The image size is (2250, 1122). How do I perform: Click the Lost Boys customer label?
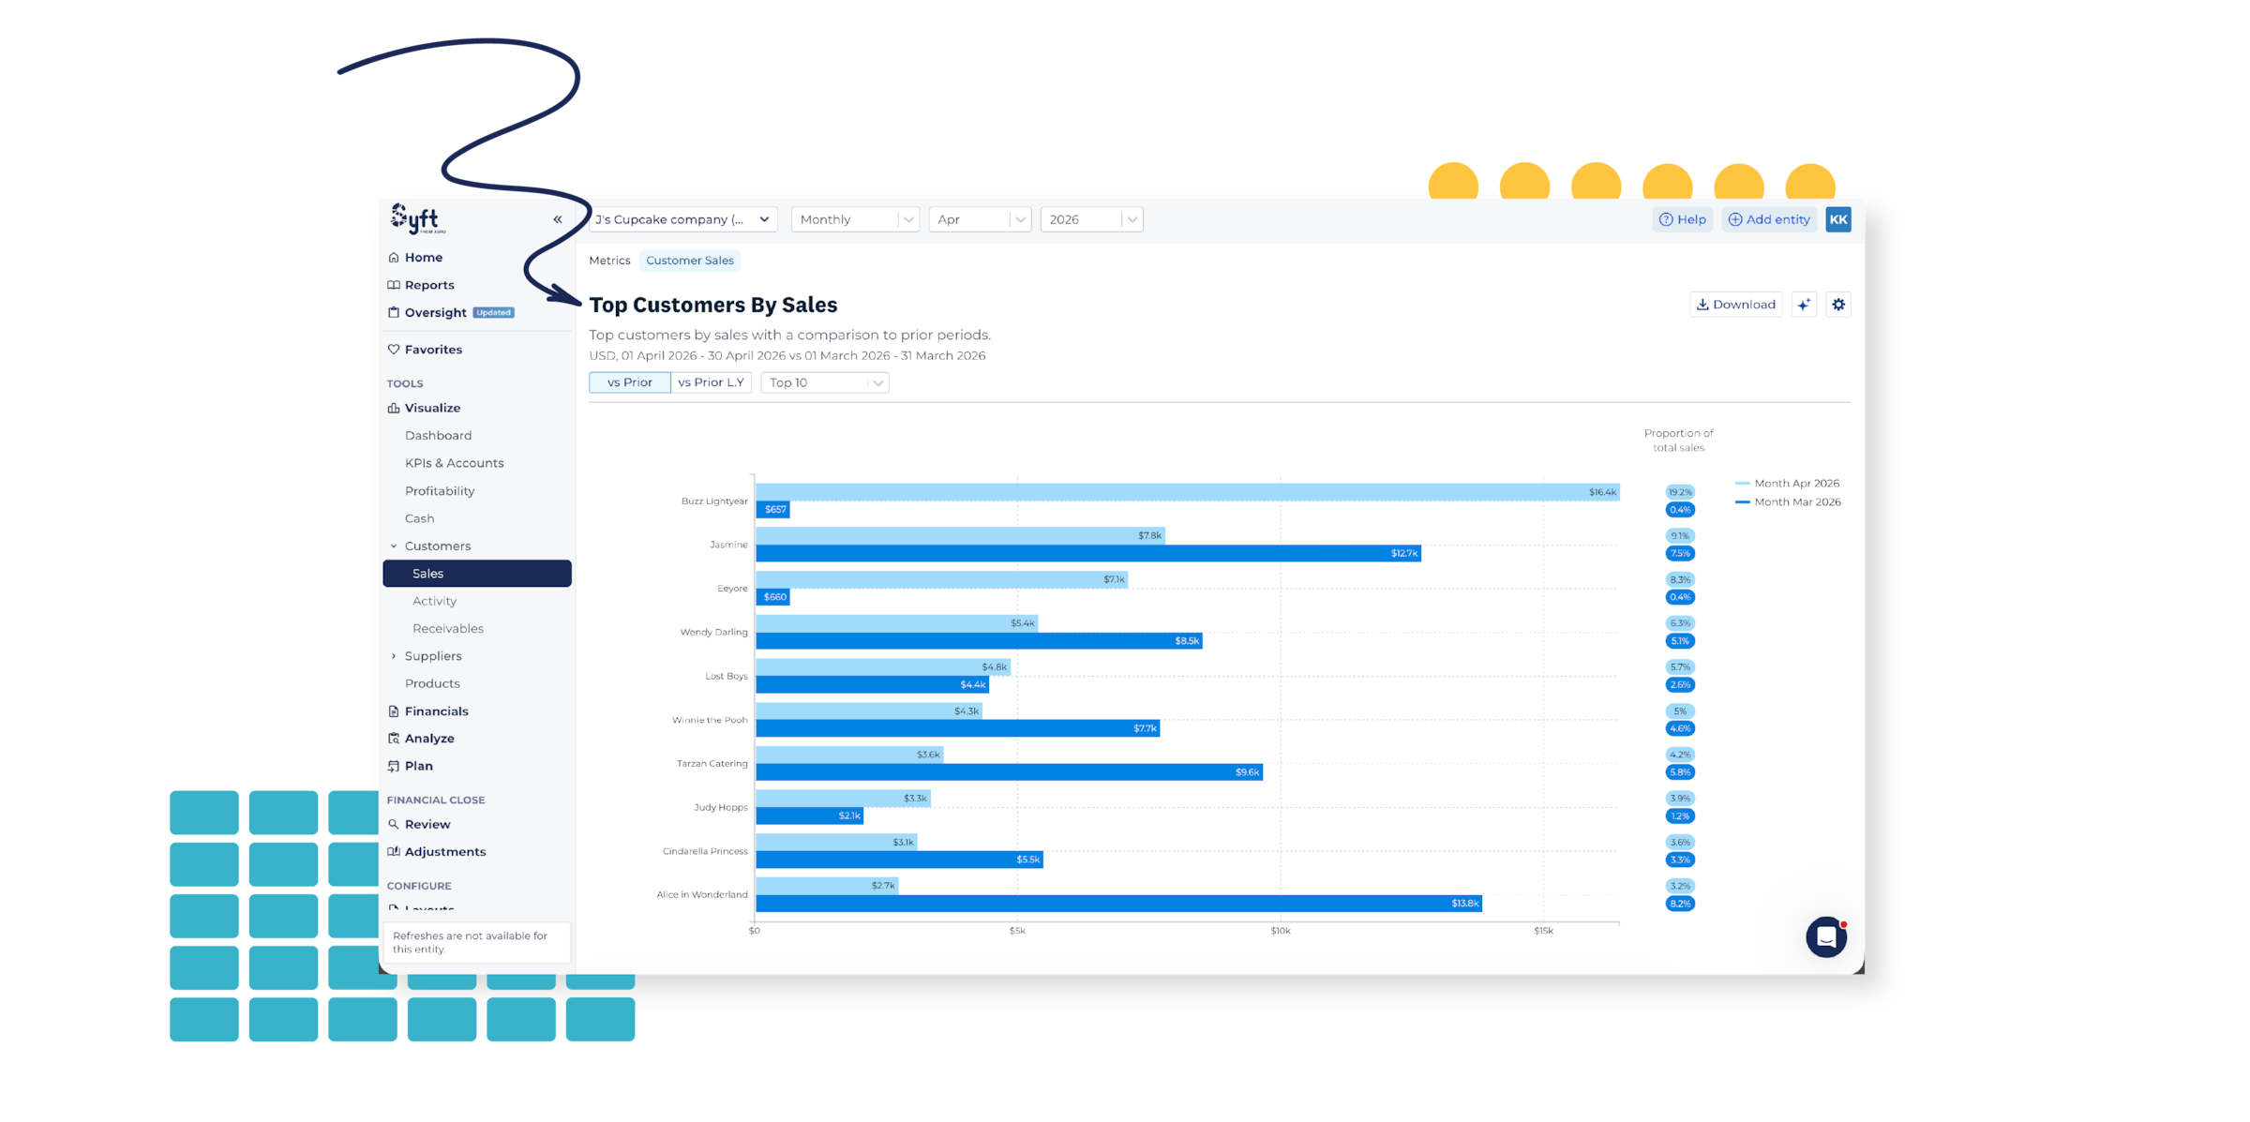click(x=727, y=676)
